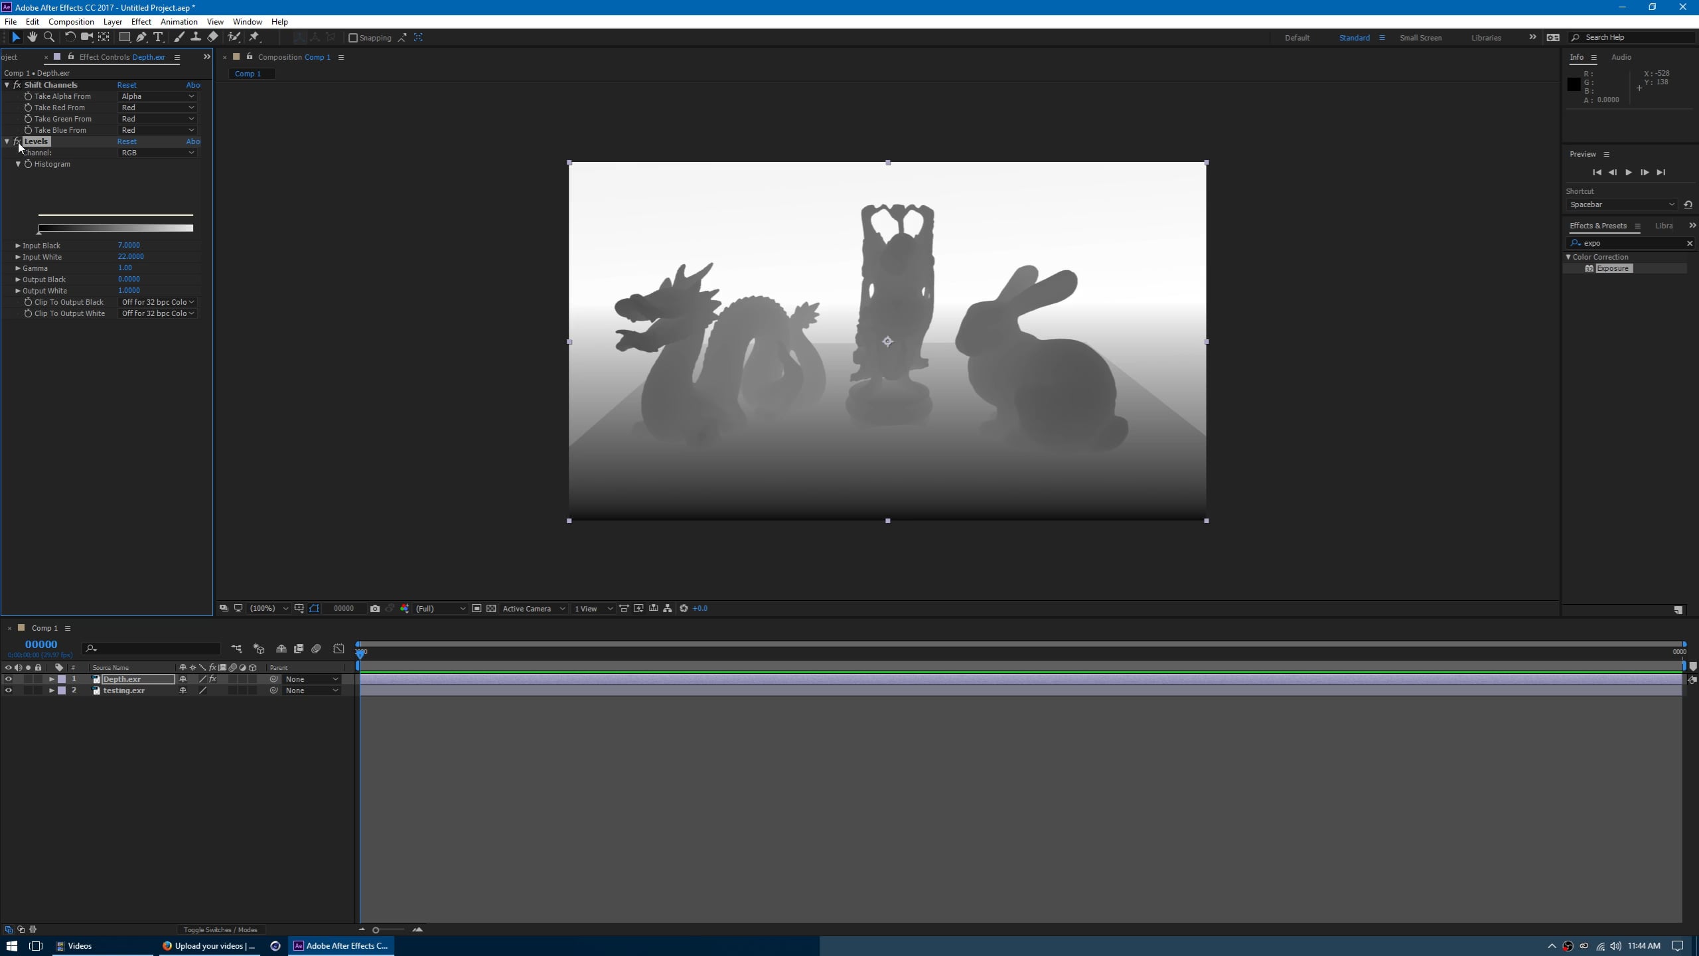The height and width of the screenshot is (956, 1699).
Task: Expand the Input Black parameter
Action: 17,245
